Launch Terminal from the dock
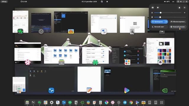This screenshot has height=106, width=189. point(33,102)
